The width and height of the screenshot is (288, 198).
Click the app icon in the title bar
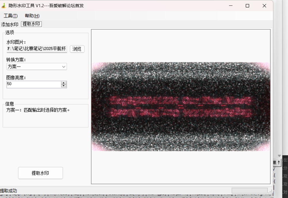[4, 6]
